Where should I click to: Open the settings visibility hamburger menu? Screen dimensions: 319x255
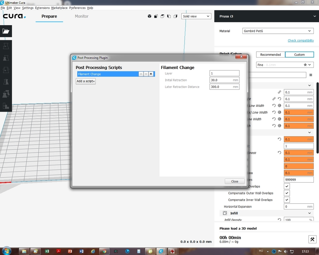point(310,75)
